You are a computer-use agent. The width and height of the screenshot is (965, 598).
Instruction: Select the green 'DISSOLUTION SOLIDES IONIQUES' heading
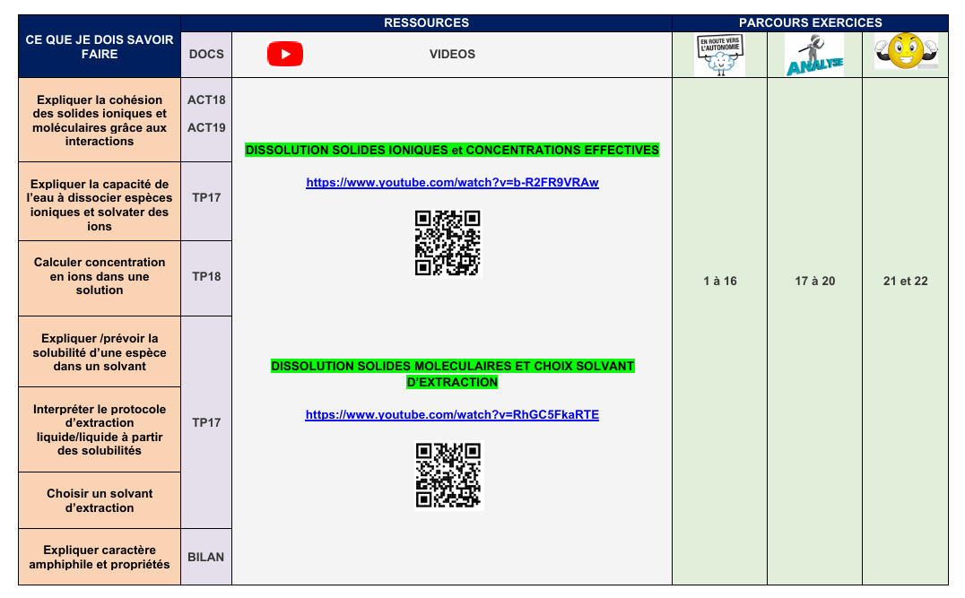click(452, 150)
